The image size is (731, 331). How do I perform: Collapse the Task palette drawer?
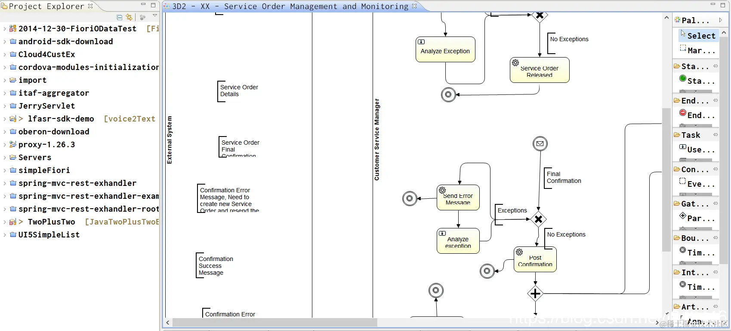[x=696, y=135]
